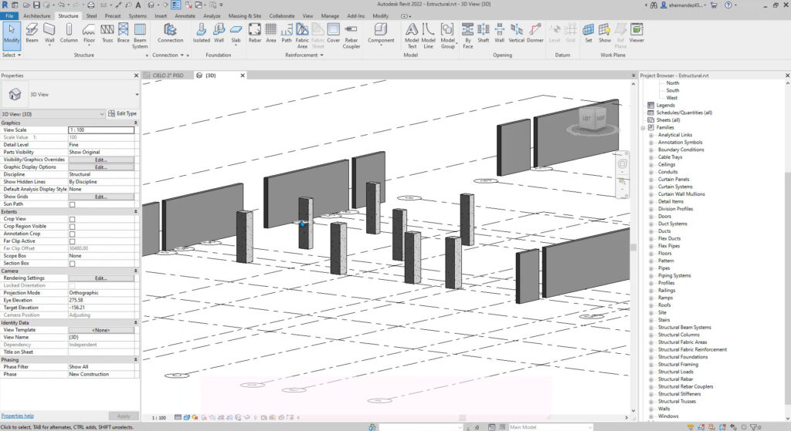791x431 pixels.
Task: Switch to the Architecture ribbon tab
Action: 37,15
